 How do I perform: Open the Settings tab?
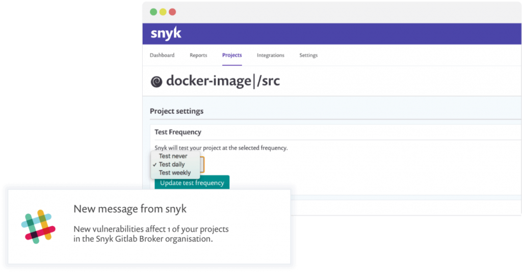coord(308,55)
